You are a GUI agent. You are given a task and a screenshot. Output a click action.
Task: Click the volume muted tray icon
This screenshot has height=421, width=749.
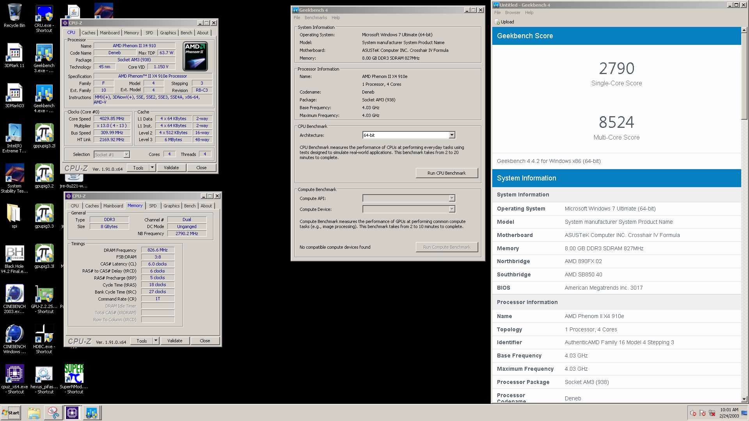click(693, 413)
